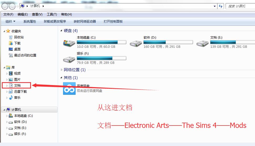
Task: Open the Baidu Netdisk cloud icon
Action: [x=69, y=88]
